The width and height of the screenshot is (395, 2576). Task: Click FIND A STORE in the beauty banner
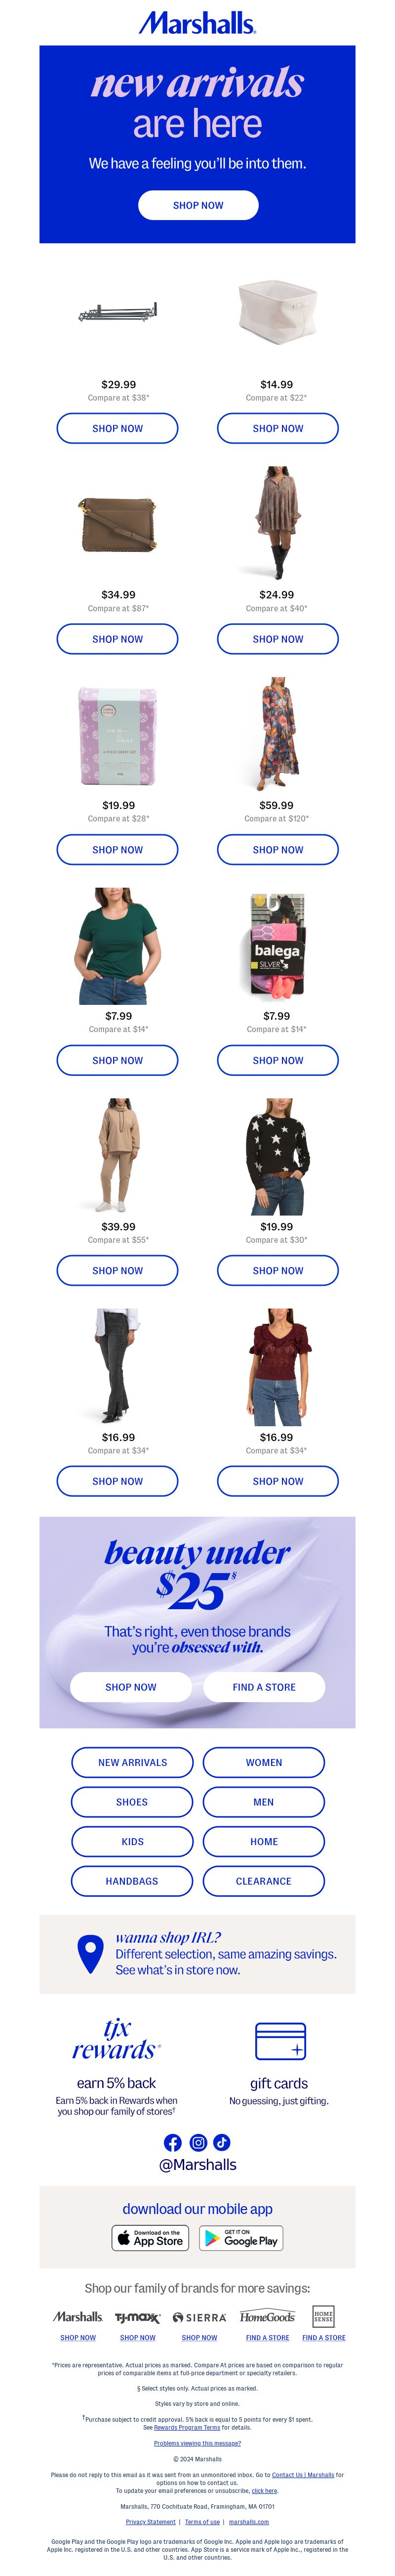264,1687
